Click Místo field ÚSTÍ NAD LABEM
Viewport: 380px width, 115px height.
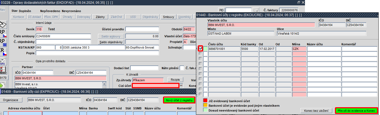tap(241, 34)
